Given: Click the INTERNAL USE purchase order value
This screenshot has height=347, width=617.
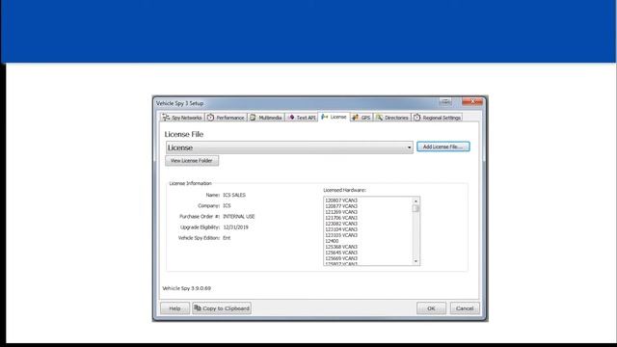Looking at the screenshot, I should click(239, 216).
